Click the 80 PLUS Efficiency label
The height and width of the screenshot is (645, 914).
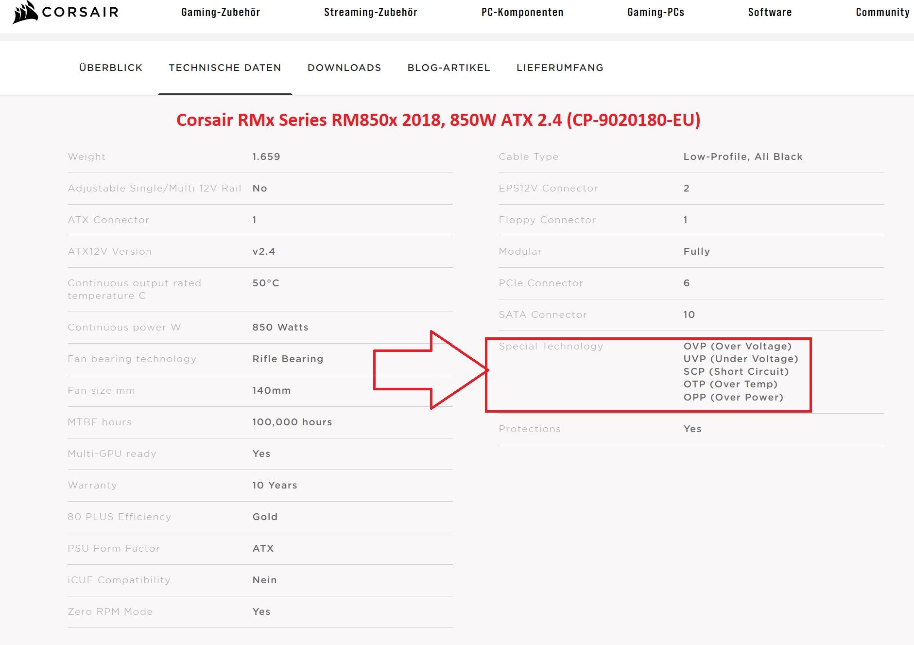point(120,517)
